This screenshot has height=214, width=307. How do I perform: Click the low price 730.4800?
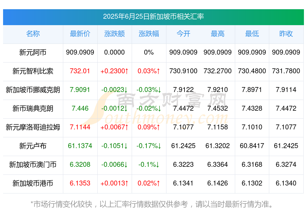(252, 71)
